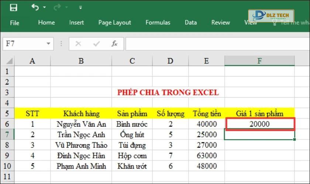This screenshot has width=310, height=184.
Task: Select total cell 48000
Action: click(x=206, y=166)
